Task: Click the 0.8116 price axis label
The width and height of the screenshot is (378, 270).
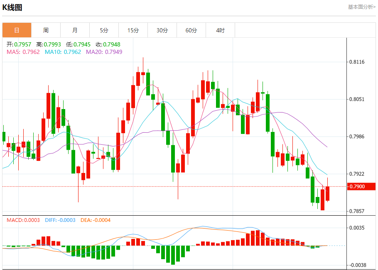Action: click(357, 62)
